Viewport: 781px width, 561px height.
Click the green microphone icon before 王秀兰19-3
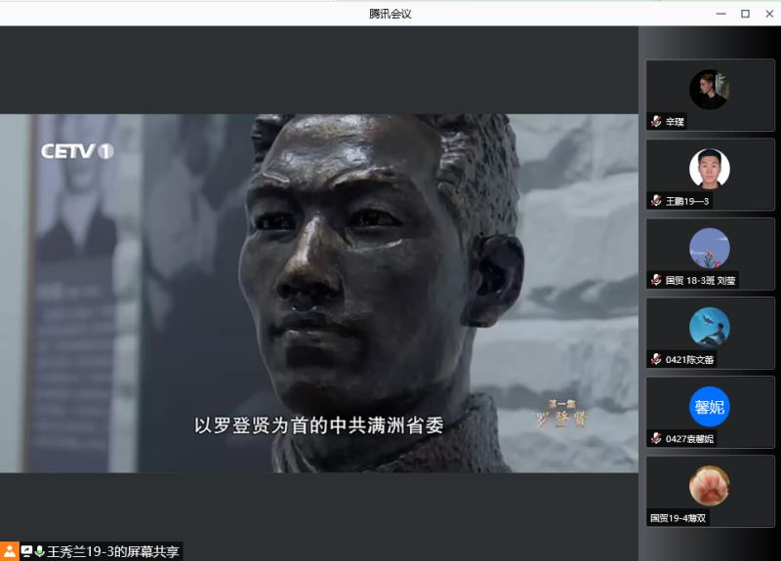(39, 551)
